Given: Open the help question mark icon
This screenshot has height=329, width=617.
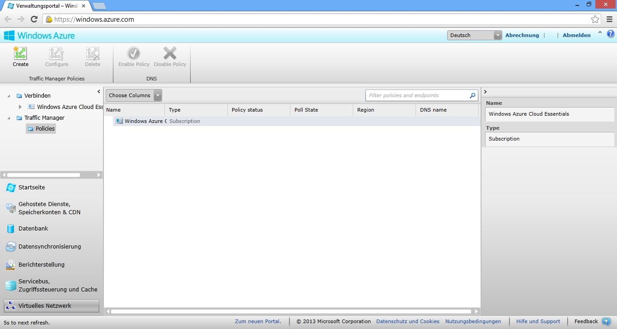Looking at the screenshot, I should pyautogui.click(x=611, y=34).
